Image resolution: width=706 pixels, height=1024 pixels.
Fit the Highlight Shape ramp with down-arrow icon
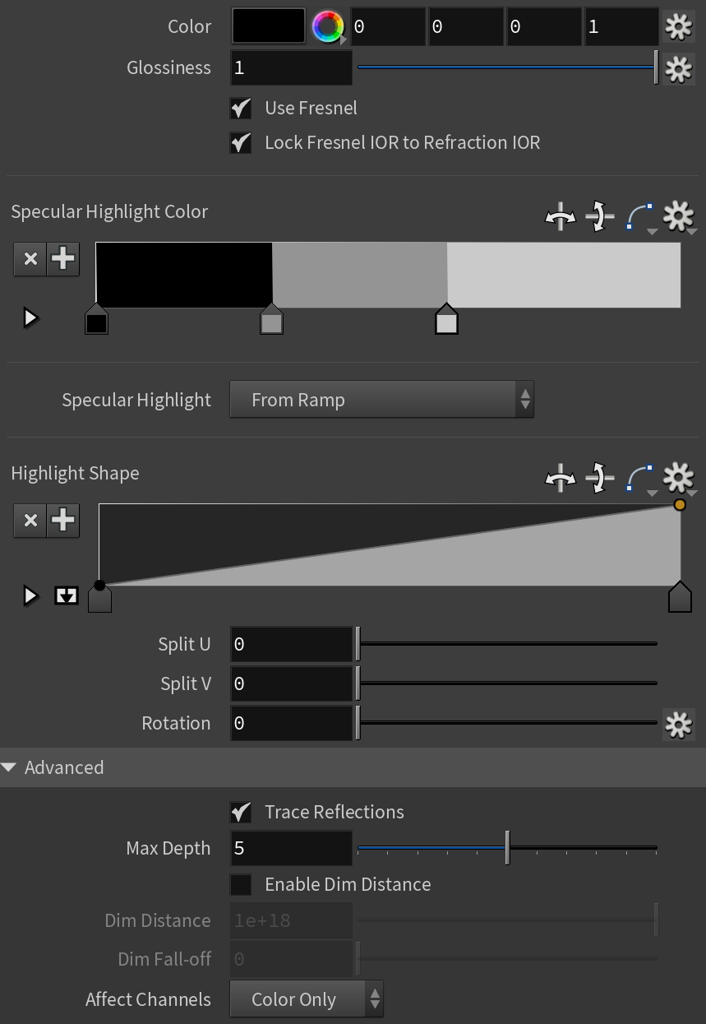pyautogui.click(x=67, y=595)
